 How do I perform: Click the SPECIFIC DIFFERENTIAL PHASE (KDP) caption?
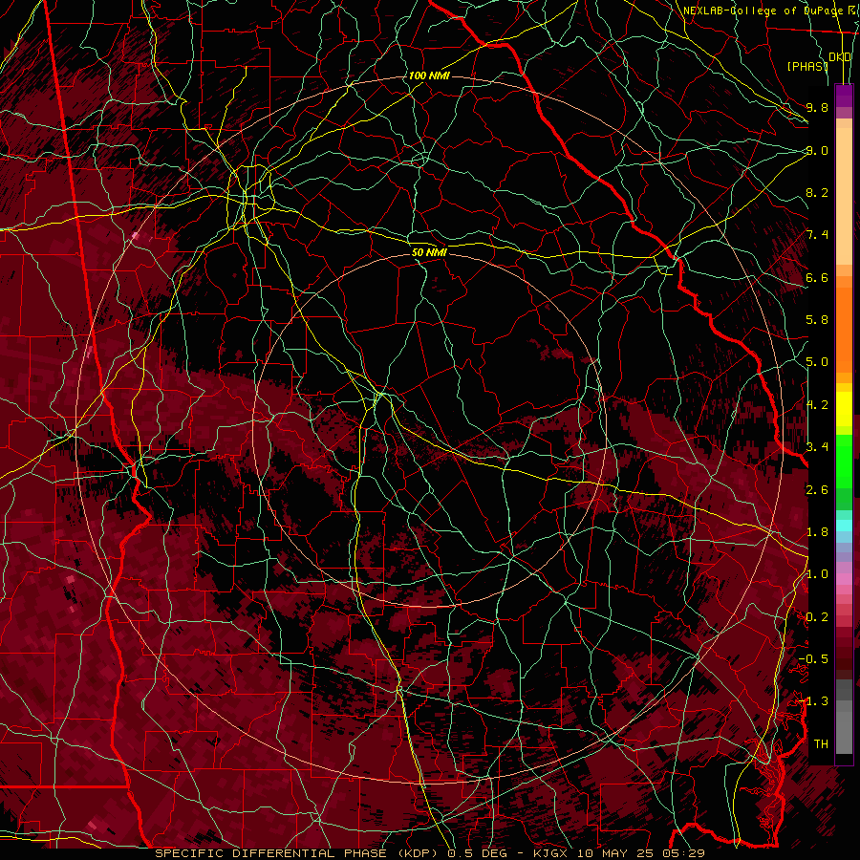tap(298, 853)
